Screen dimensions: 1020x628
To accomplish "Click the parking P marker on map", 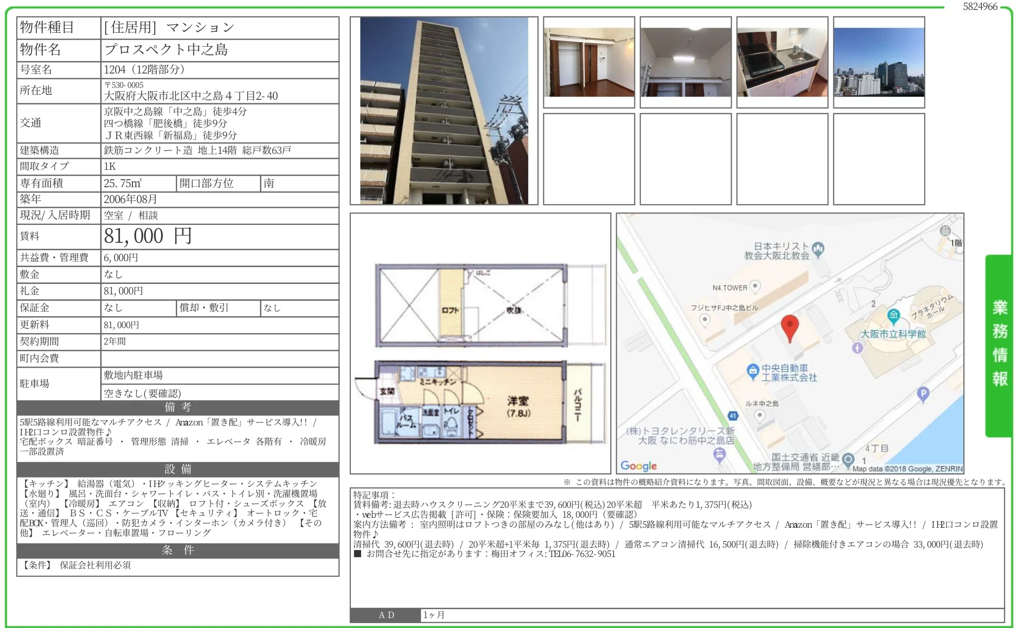I will pos(922,394).
